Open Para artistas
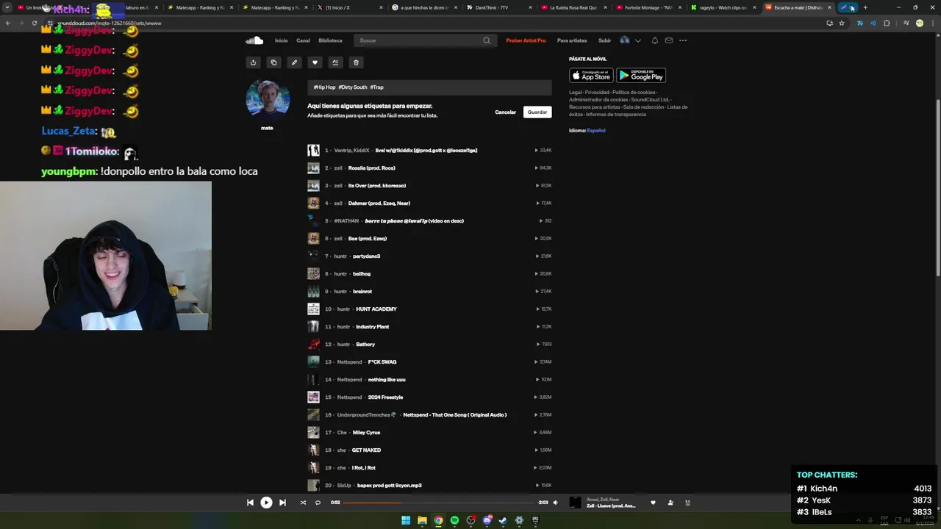Screen dimensions: 941x529 pyautogui.click(x=572, y=40)
